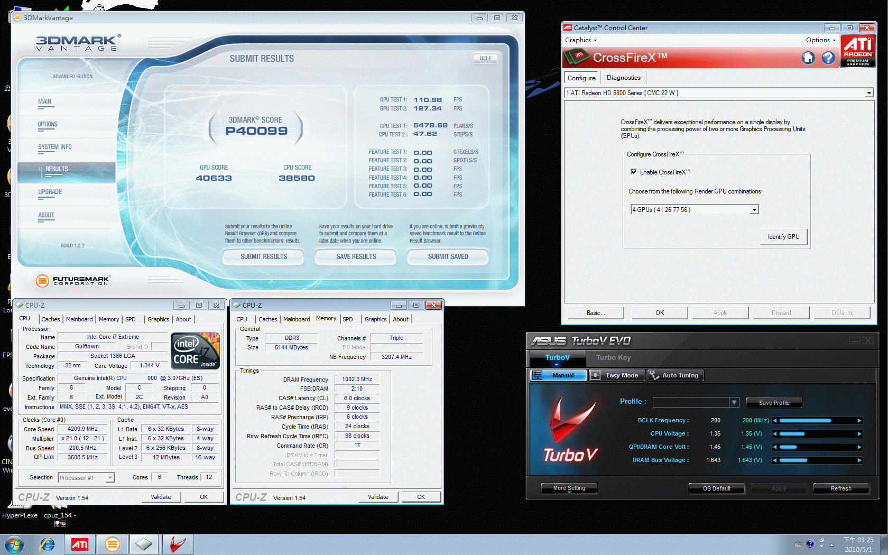Screen dimensions: 888x555
Task: Click Basic... button in Catalyst
Action: (596, 313)
